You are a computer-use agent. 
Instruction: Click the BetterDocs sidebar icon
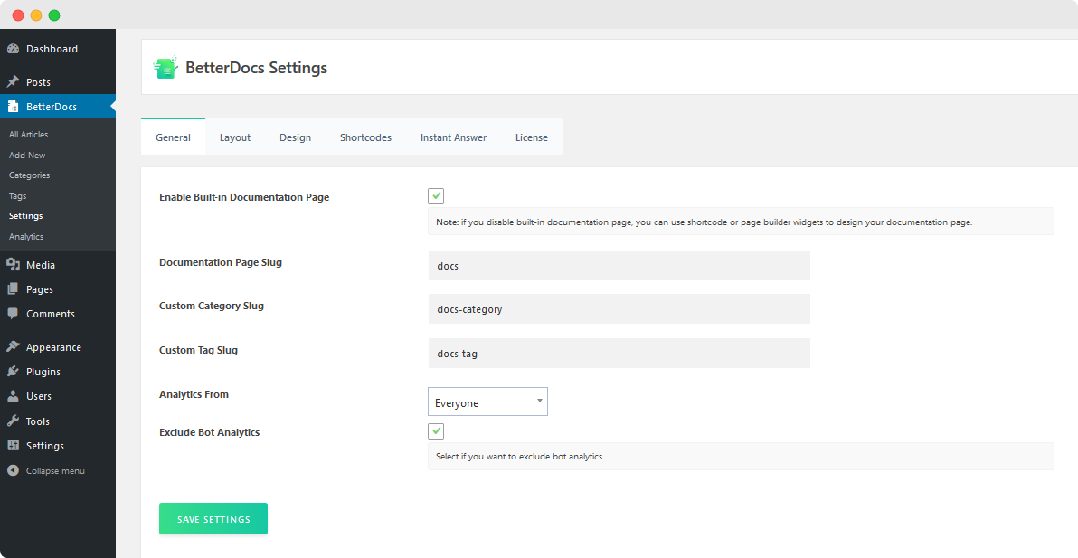point(13,107)
